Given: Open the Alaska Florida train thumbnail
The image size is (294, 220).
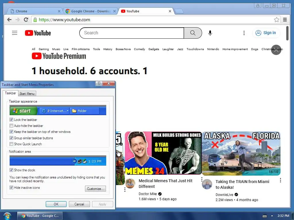Looking at the screenshot, I should coord(241,154).
